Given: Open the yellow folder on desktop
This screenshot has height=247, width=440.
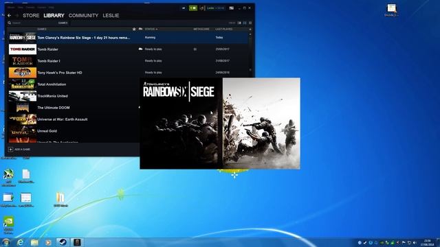Looking at the screenshot, I should [x=60, y=200].
